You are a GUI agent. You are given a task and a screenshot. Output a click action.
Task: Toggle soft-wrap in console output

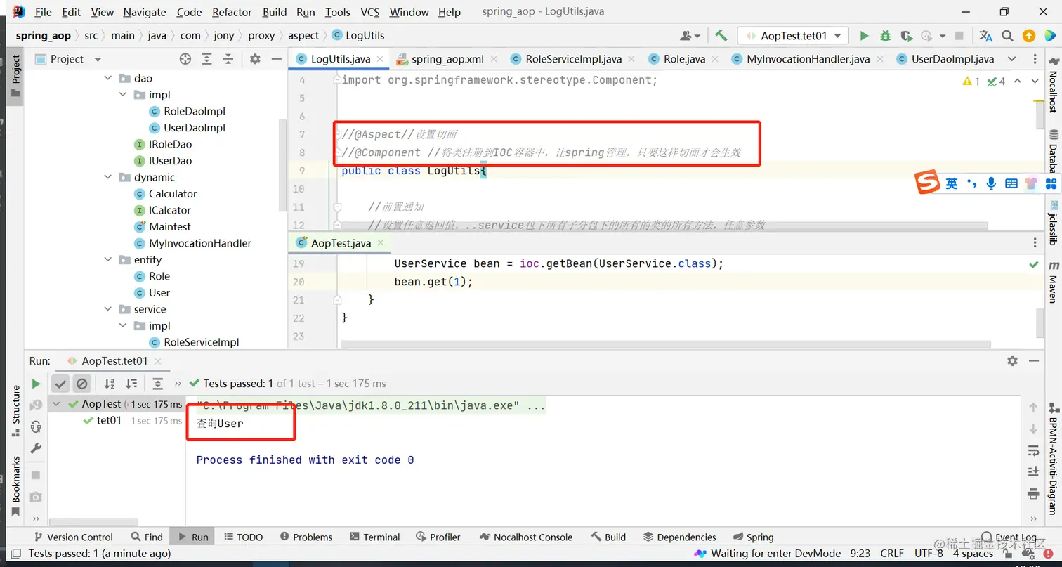1033,450
